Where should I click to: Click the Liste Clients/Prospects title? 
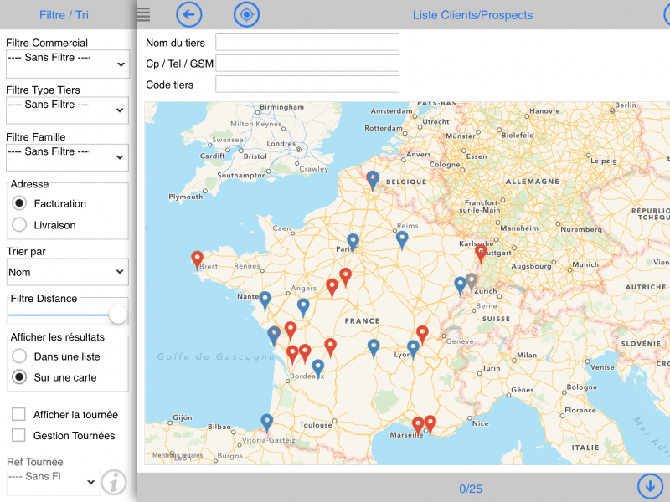472,15
